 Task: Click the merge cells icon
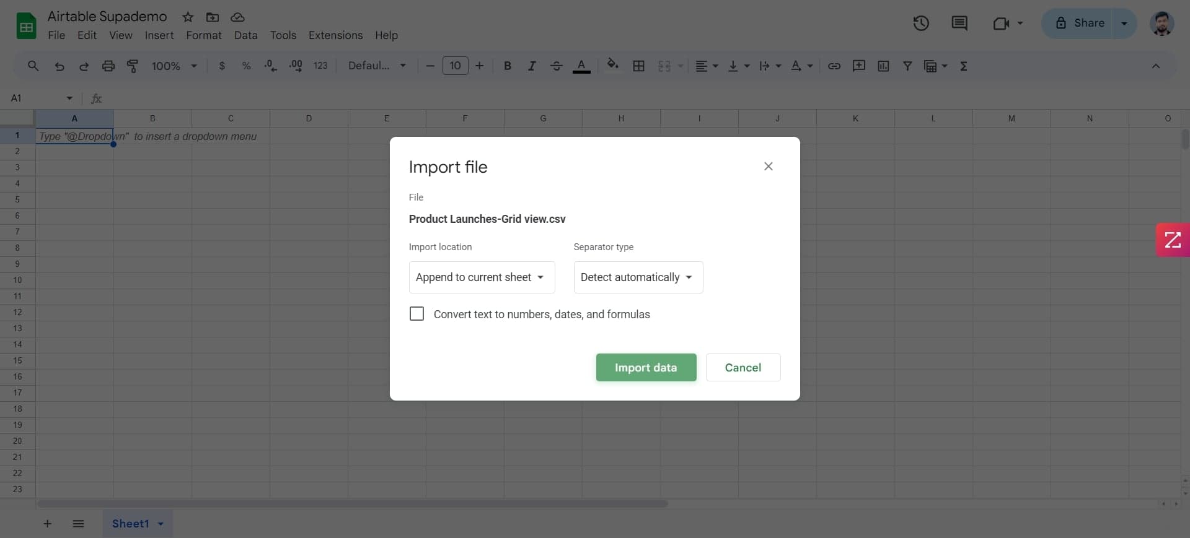pyautogui.click(x=664, y=66)
